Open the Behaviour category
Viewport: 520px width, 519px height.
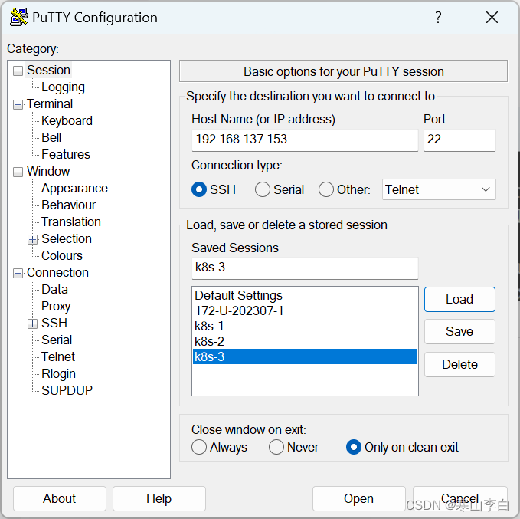[69, 205]
